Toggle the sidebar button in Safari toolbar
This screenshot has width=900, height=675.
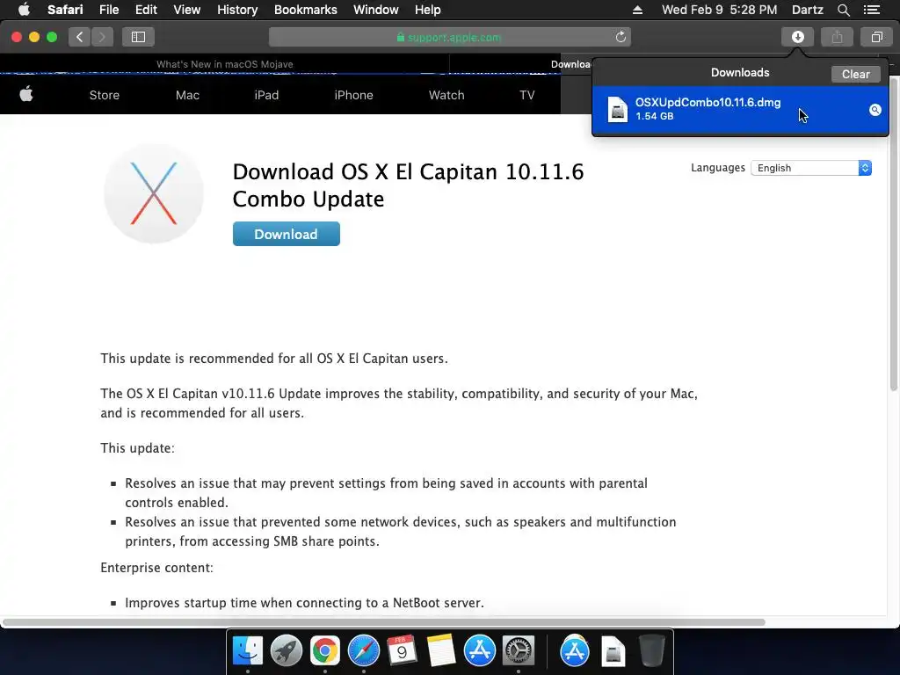[138, 37]
